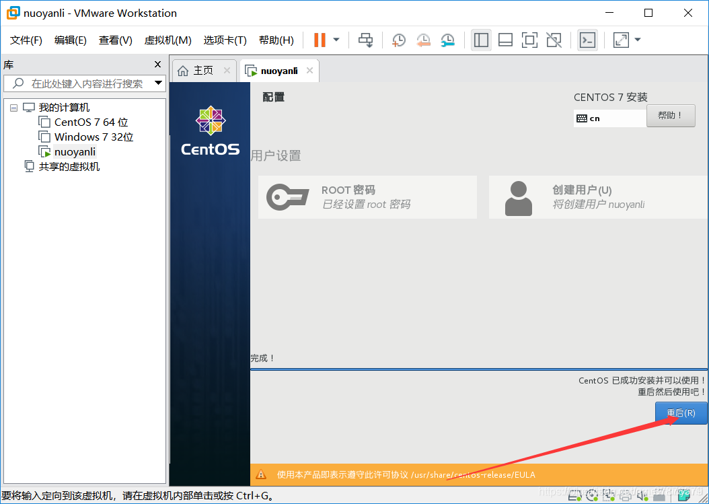Select 共享的虚拟机 in the library
709x504 pixels.
coord(69,167)
